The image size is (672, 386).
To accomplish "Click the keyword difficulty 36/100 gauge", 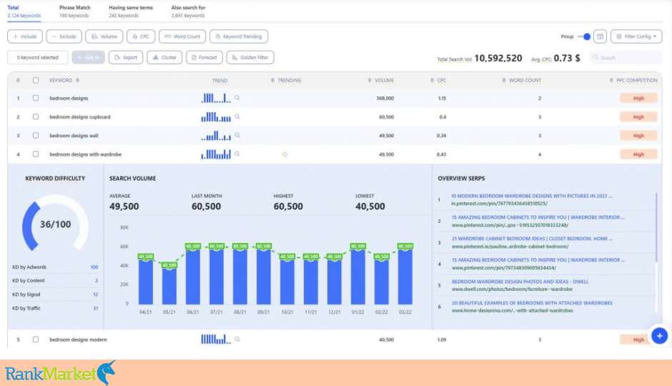I will click(55, 224).
